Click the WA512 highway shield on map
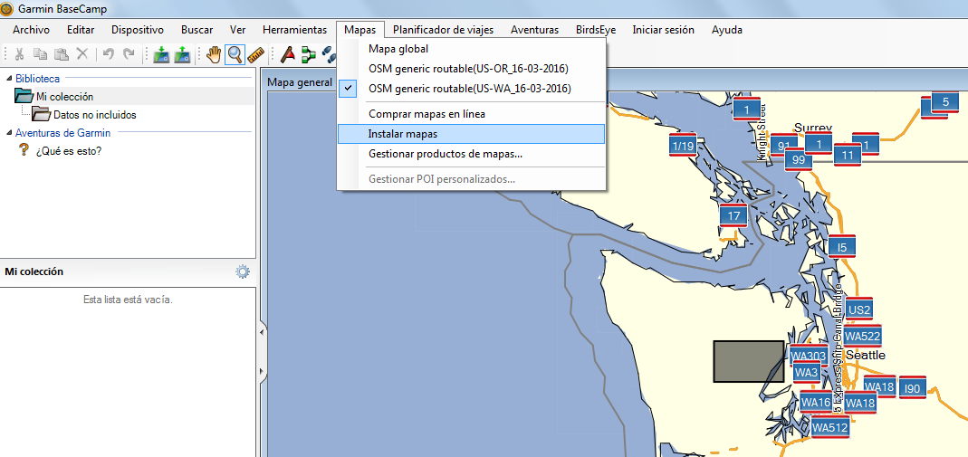 tap(829, 427)
